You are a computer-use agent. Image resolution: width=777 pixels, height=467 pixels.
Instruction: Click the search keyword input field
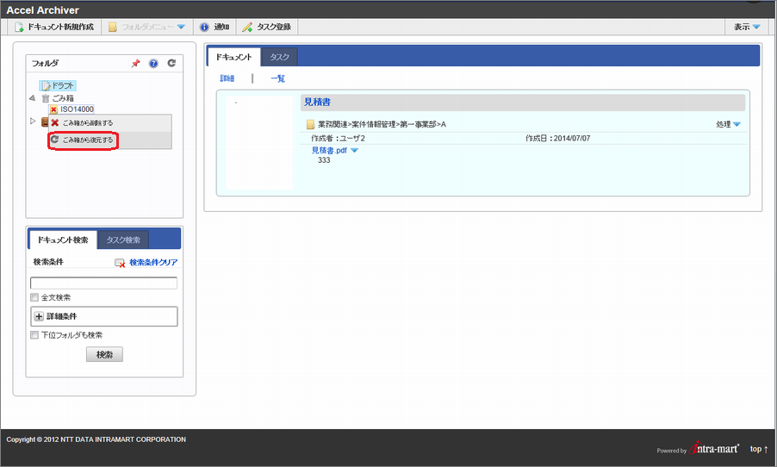pos(103,283)
